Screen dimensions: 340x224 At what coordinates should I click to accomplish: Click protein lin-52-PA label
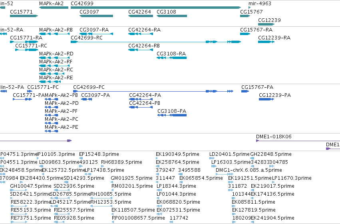[x=12, y=87]
